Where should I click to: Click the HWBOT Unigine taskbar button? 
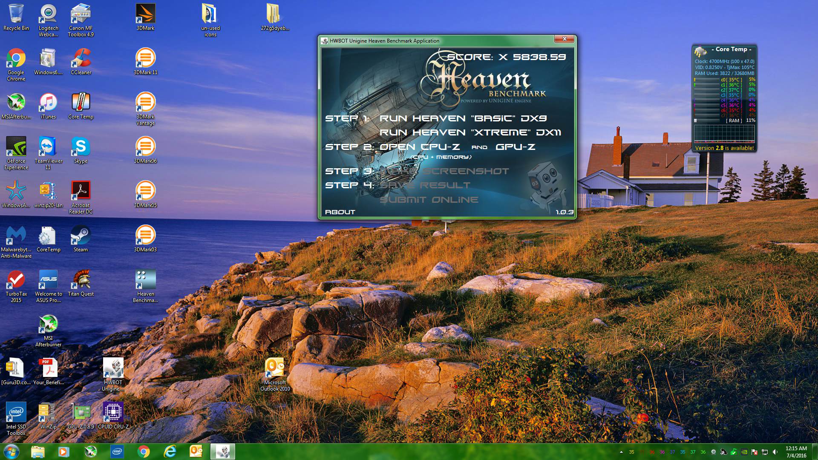pyautogui.click(x=223, y=451)
